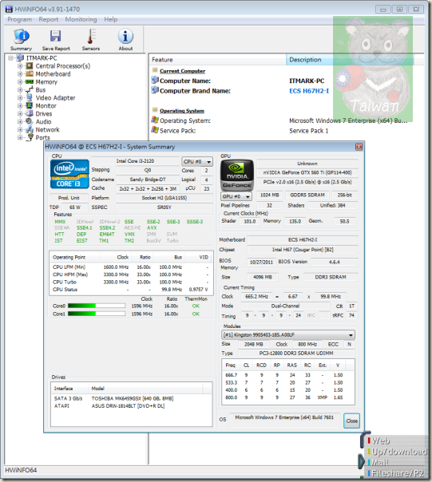This screenshot has height=482, width=432.
Task: Click the NVIDIA GeForce logo
Action: tap(237, 176)
